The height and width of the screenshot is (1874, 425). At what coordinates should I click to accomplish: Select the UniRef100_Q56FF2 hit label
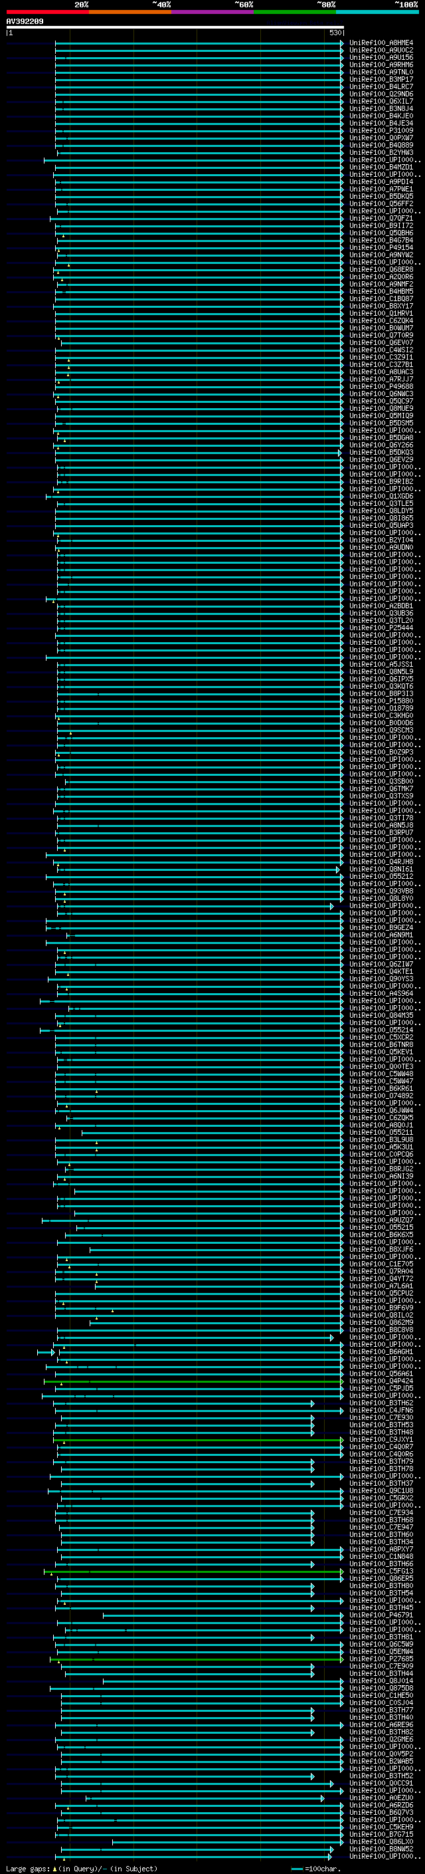pyautogui.click(x=381, y=203)
